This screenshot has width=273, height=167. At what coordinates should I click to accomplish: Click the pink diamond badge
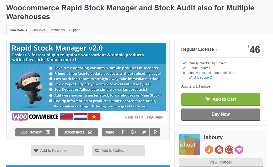click(239, 150)
